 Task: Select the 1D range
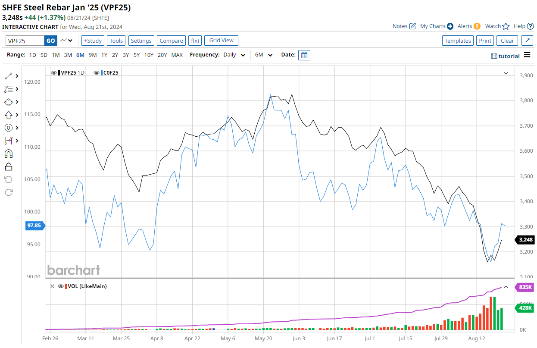33,55
